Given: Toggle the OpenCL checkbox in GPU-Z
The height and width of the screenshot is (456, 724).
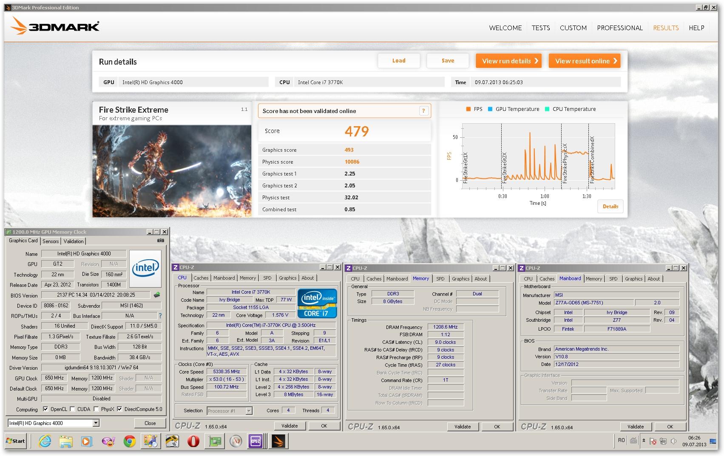Looking at the screenshot, I should pyautogui.click(x=45, y=409).
